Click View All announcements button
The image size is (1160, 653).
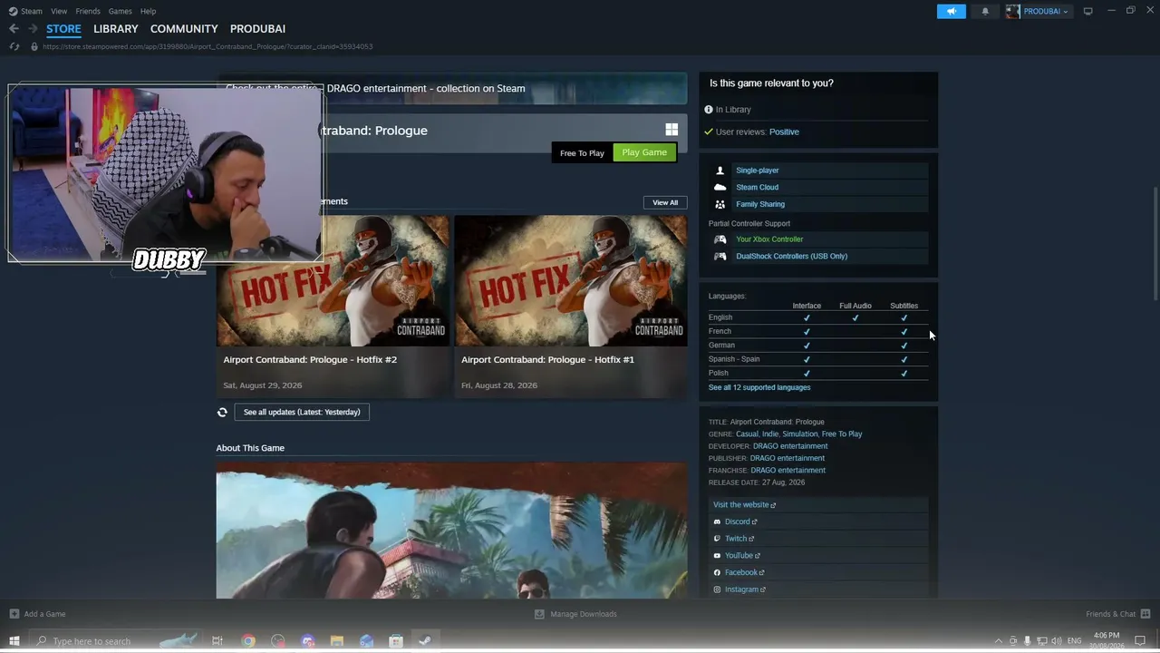(665, 202)
